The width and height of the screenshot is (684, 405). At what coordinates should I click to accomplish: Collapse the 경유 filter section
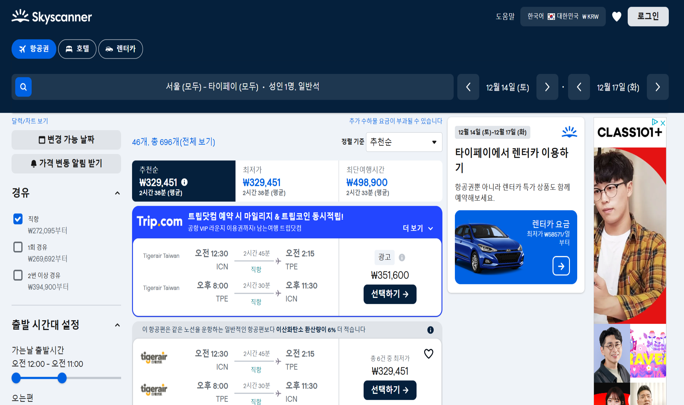pyautogui.click(x=117, y=193)
